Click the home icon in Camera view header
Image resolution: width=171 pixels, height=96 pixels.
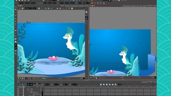[20, 6]
